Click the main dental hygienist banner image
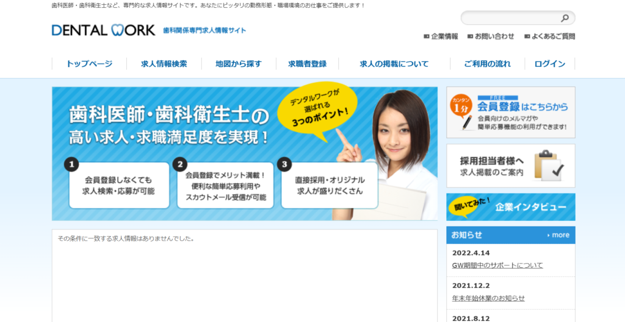 [x=244, y=153]
